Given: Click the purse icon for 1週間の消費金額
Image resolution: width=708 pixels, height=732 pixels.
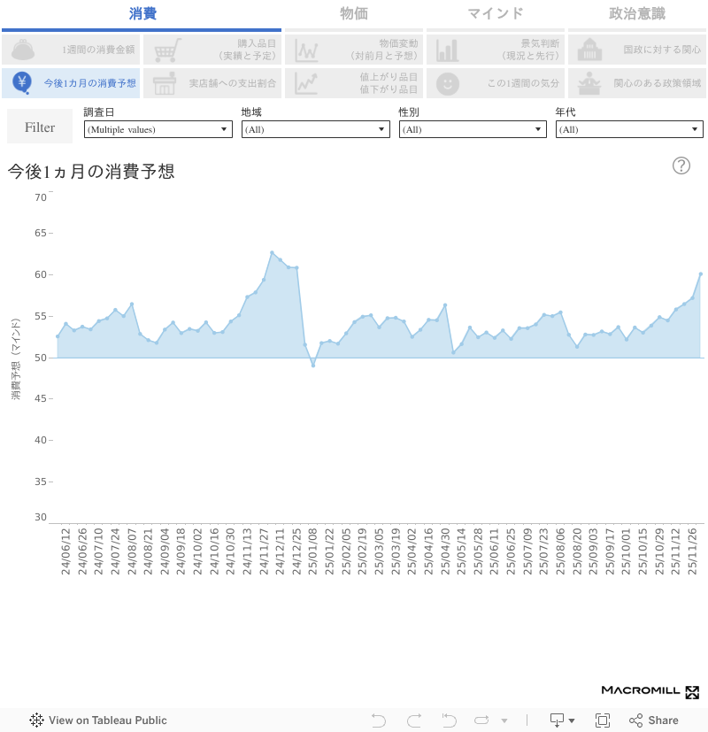Looking at the screenshot, I should click(x=22, y=50).
